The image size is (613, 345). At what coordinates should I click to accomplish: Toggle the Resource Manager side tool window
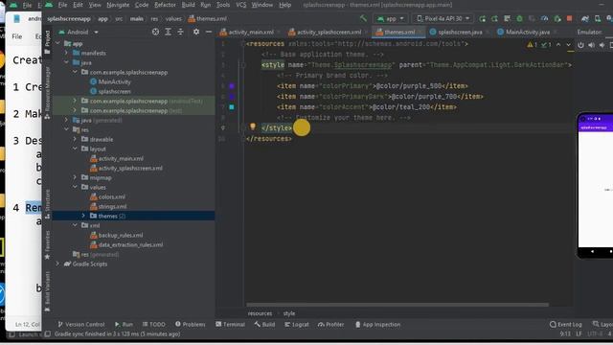coord(47,92)
